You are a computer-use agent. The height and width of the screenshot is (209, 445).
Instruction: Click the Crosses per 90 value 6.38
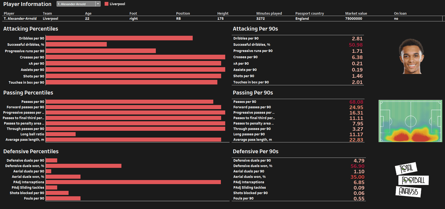tap(357, 57)
